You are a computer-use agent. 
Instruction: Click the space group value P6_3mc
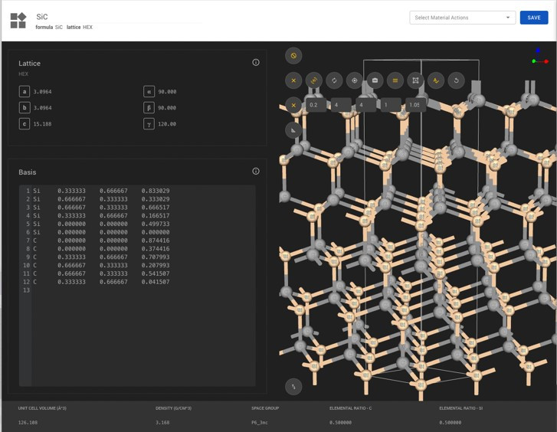[260, 422]
